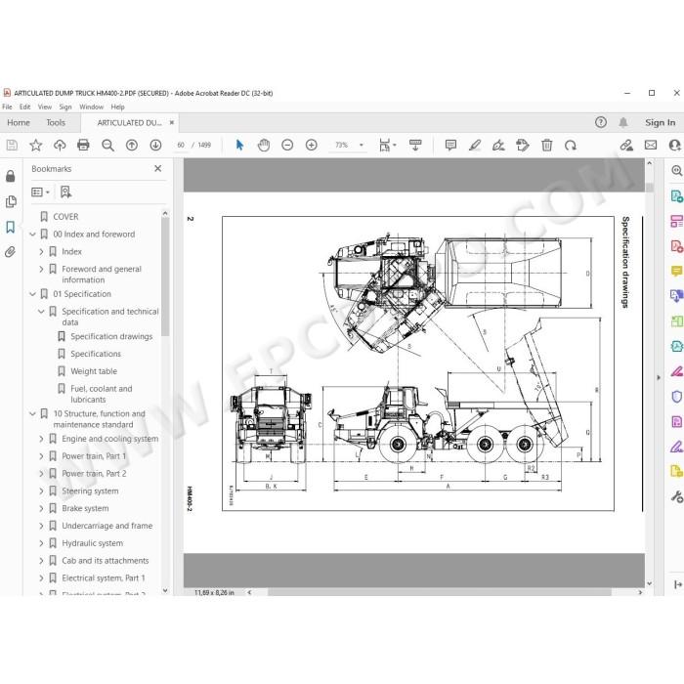
Task: Open Fuel, coolant and lubricants bookmark
Action: [102, 394]
